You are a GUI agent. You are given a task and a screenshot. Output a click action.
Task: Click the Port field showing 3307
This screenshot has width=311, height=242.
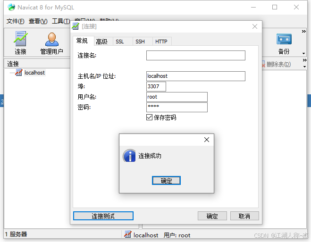pos(156,86)
